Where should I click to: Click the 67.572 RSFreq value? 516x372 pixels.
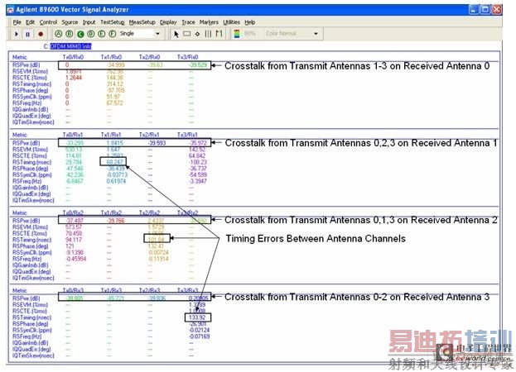pos(115,103)
